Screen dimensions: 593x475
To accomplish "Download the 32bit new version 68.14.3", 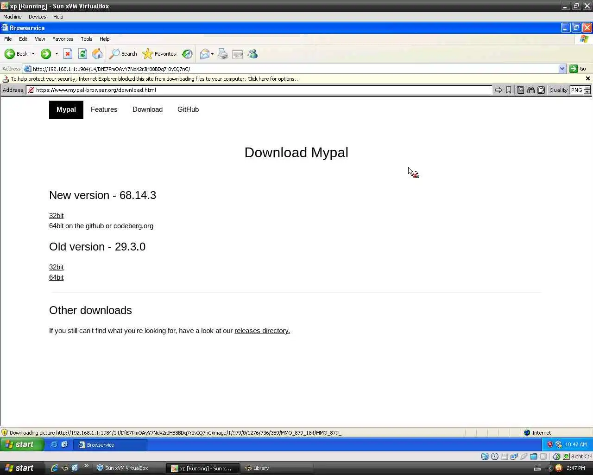I will 56,216.
